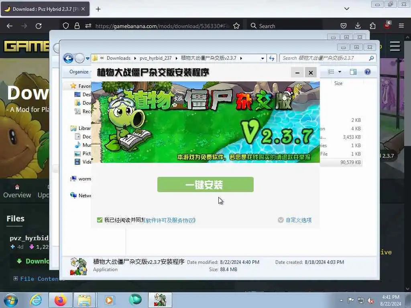
Task: Select Network in the navigation pane
Action: (x=80, y=195)
